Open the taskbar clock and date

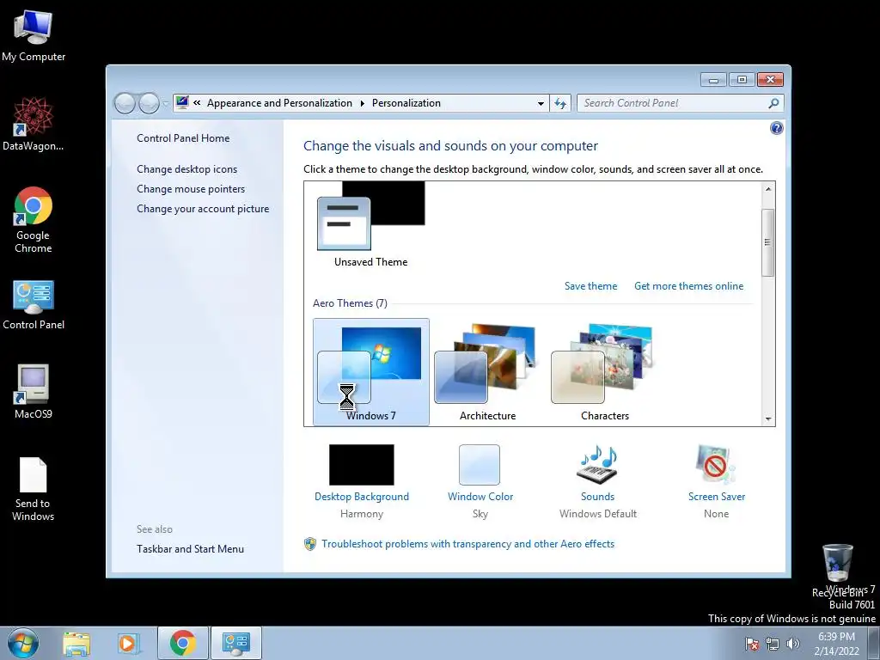[x=836, y=644]
